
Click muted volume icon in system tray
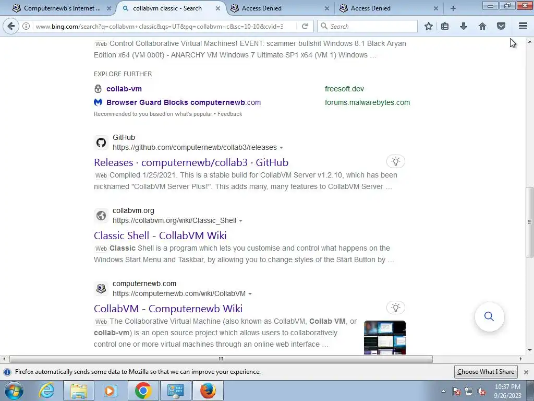pyautogui.click(x=481, y=392)
